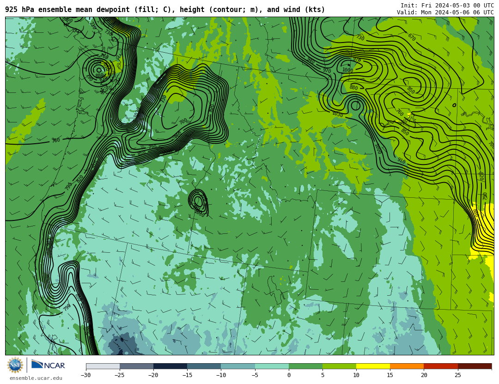Screen dimensions: 499x384
Task: Pick the medium teal -10 to -5 colorbar segment
Action: 238,366
